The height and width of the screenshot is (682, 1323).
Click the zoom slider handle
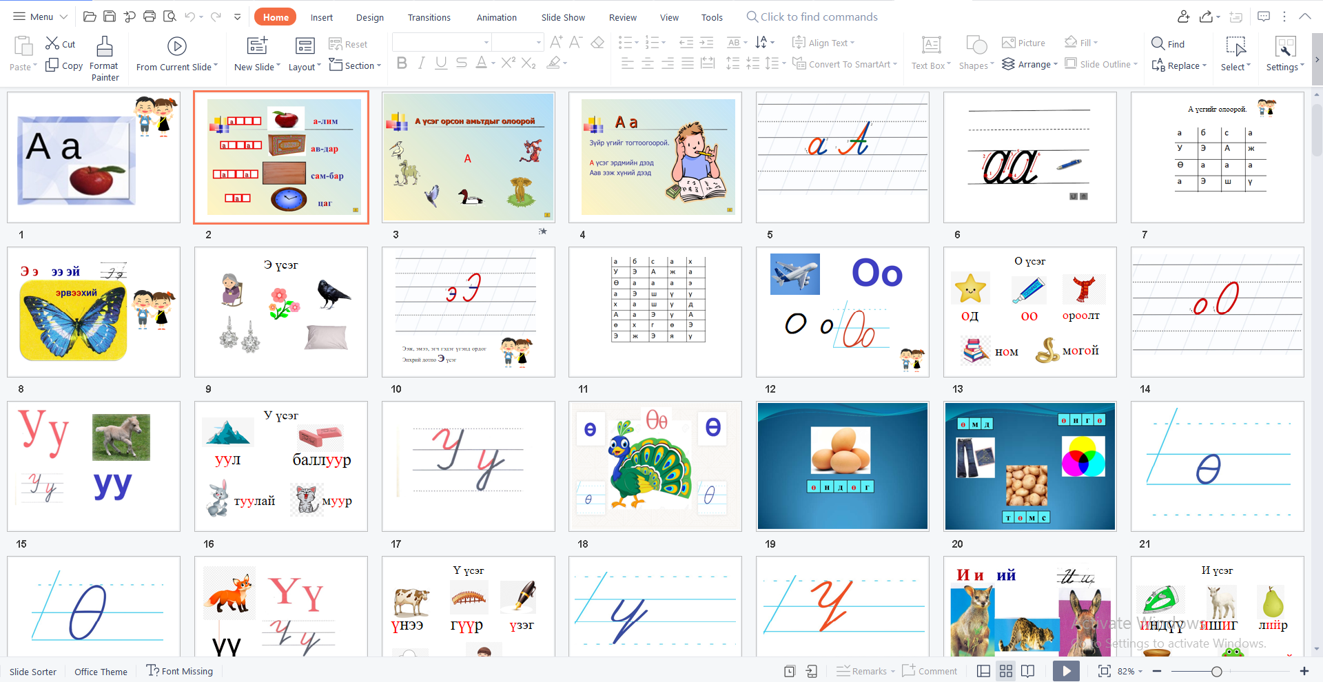1216,671
